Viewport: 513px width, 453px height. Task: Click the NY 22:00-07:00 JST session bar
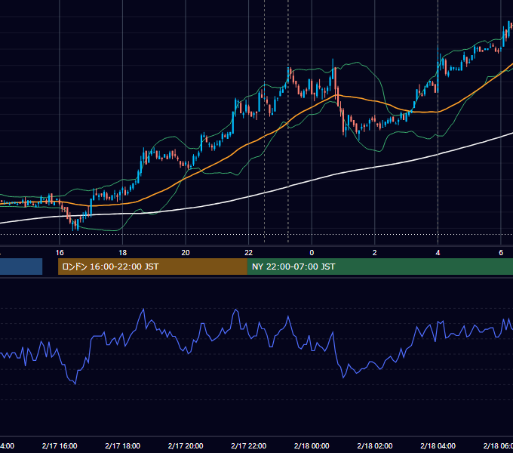click(379, 267)
